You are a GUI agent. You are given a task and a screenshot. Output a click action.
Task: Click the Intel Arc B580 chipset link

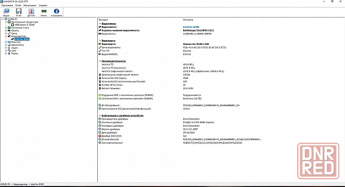(x=191, y=27)
